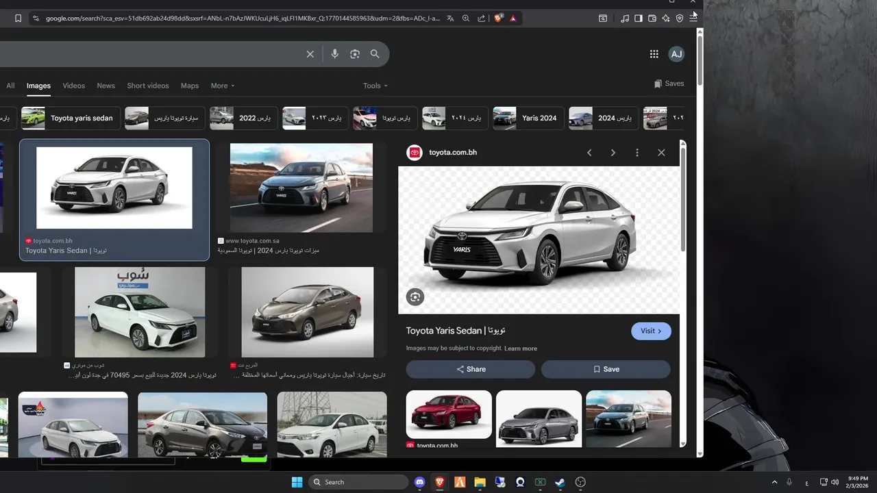Viewport: 877px width, 493px height.
Task: Start voice search with microphone icon
Action: (x=334, y=54)
